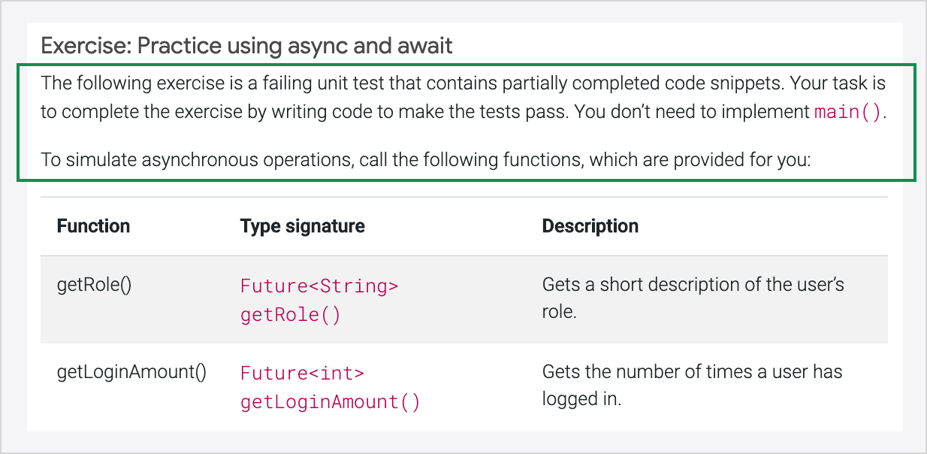Click the "Function" column header
927x454 pixels.
point(93,226)
